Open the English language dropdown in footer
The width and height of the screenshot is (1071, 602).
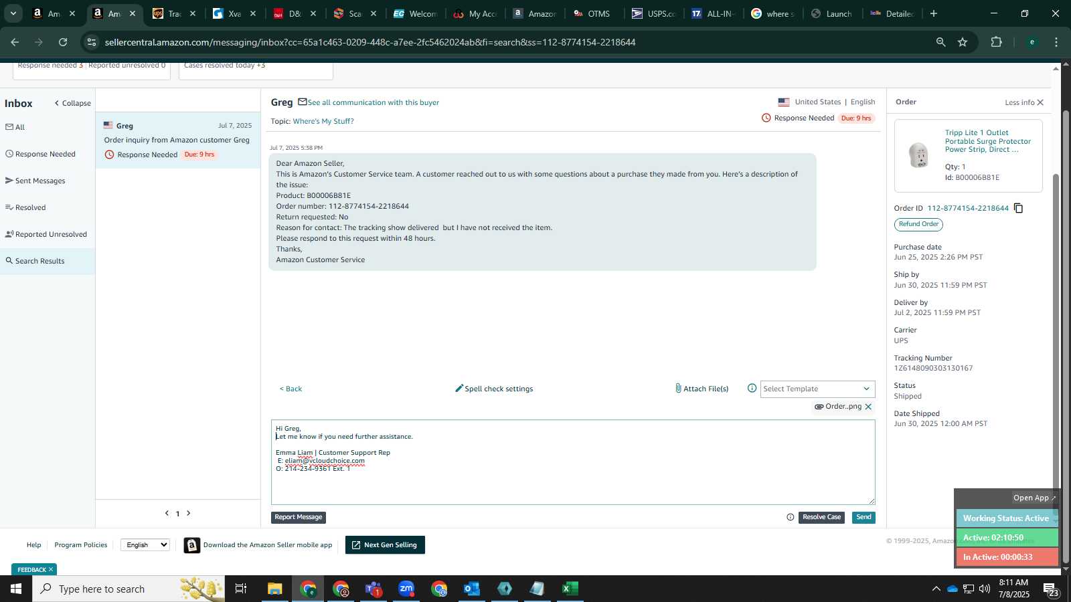pos(145,545)
